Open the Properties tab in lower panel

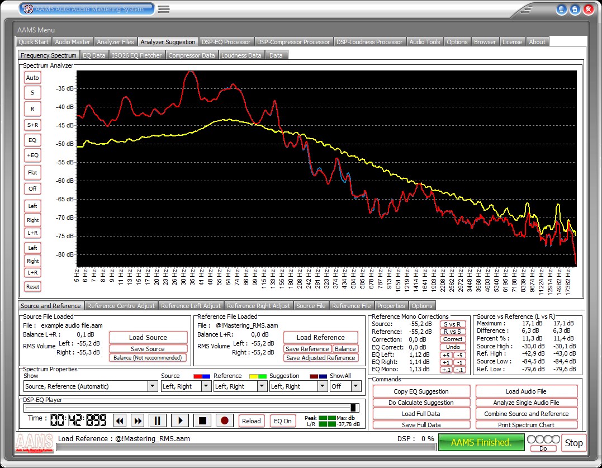tap(391, 306)
